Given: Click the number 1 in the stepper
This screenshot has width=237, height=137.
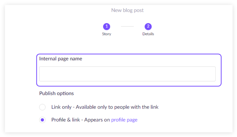Looking at the screenshot, I should click(x=106, y=26).
